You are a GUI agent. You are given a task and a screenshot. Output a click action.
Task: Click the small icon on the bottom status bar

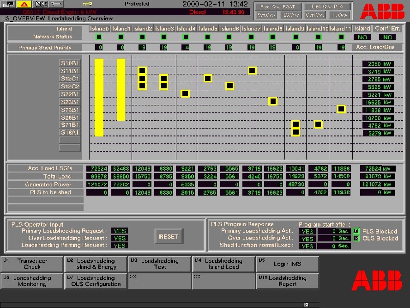[x=305, y=305]
